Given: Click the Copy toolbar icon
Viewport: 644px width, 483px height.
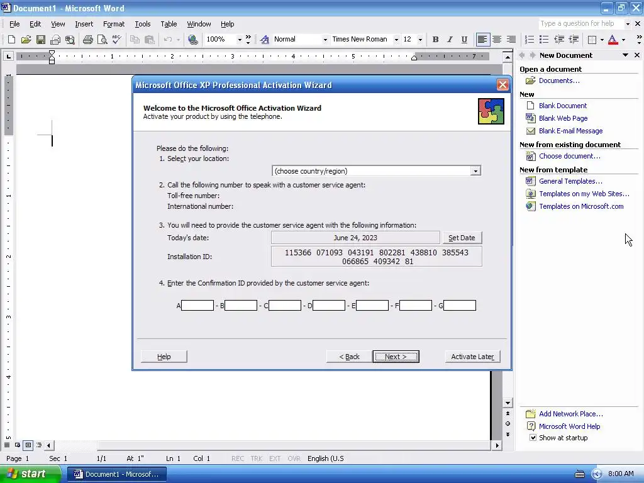Looking at the screenshot, I should (x=135, y=40).
